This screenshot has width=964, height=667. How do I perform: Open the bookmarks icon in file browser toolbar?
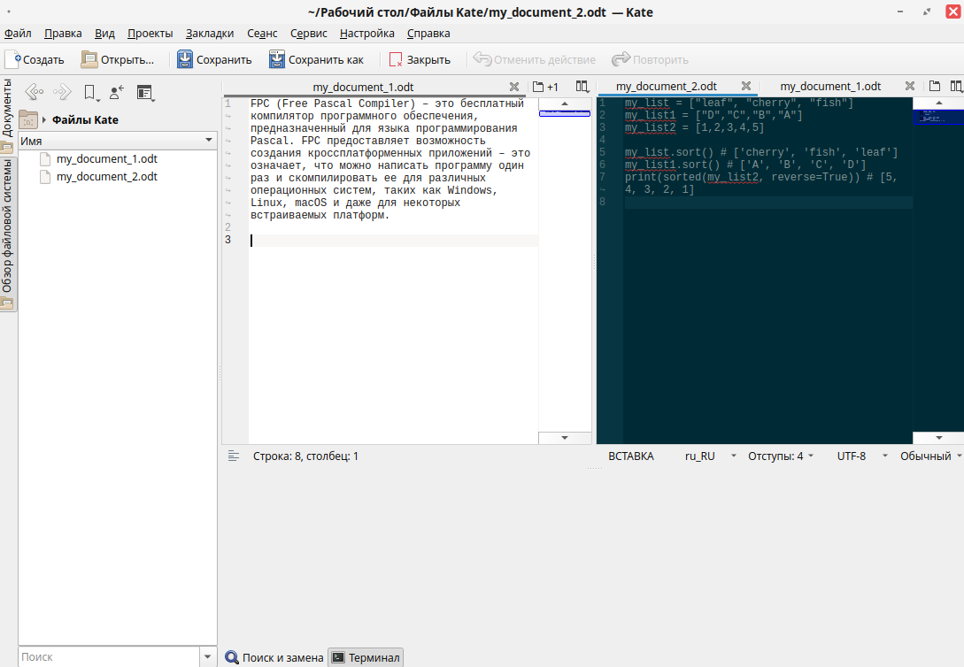point(89,92)
